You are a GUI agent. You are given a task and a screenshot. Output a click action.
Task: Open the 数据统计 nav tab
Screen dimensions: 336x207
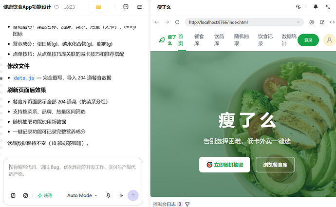tap(289, 40)
